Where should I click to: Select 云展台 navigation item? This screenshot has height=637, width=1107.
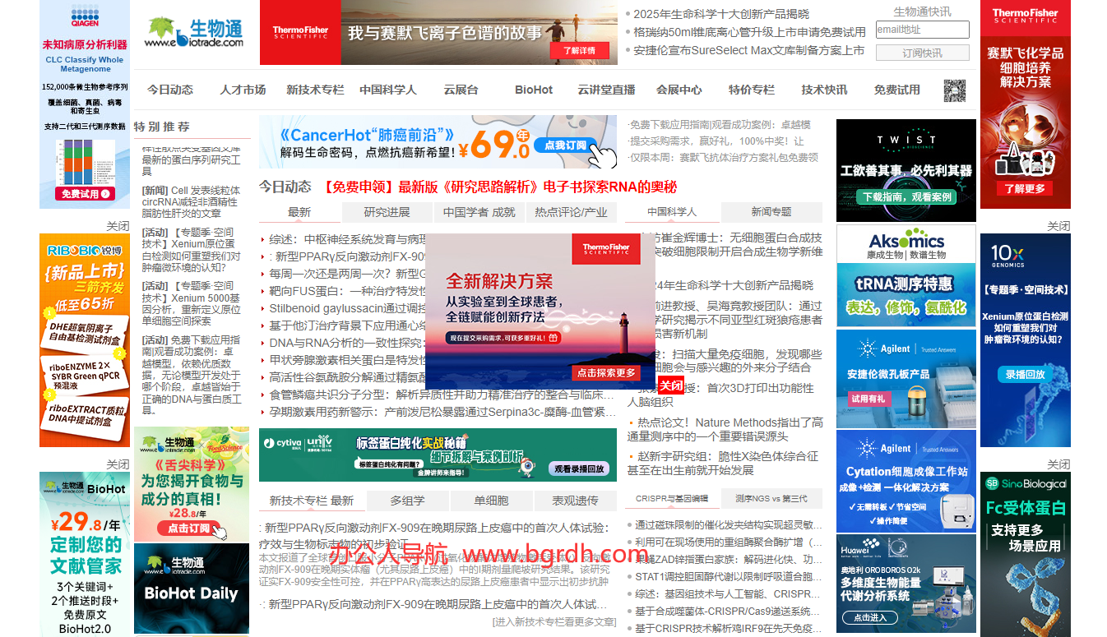point(461,90)
